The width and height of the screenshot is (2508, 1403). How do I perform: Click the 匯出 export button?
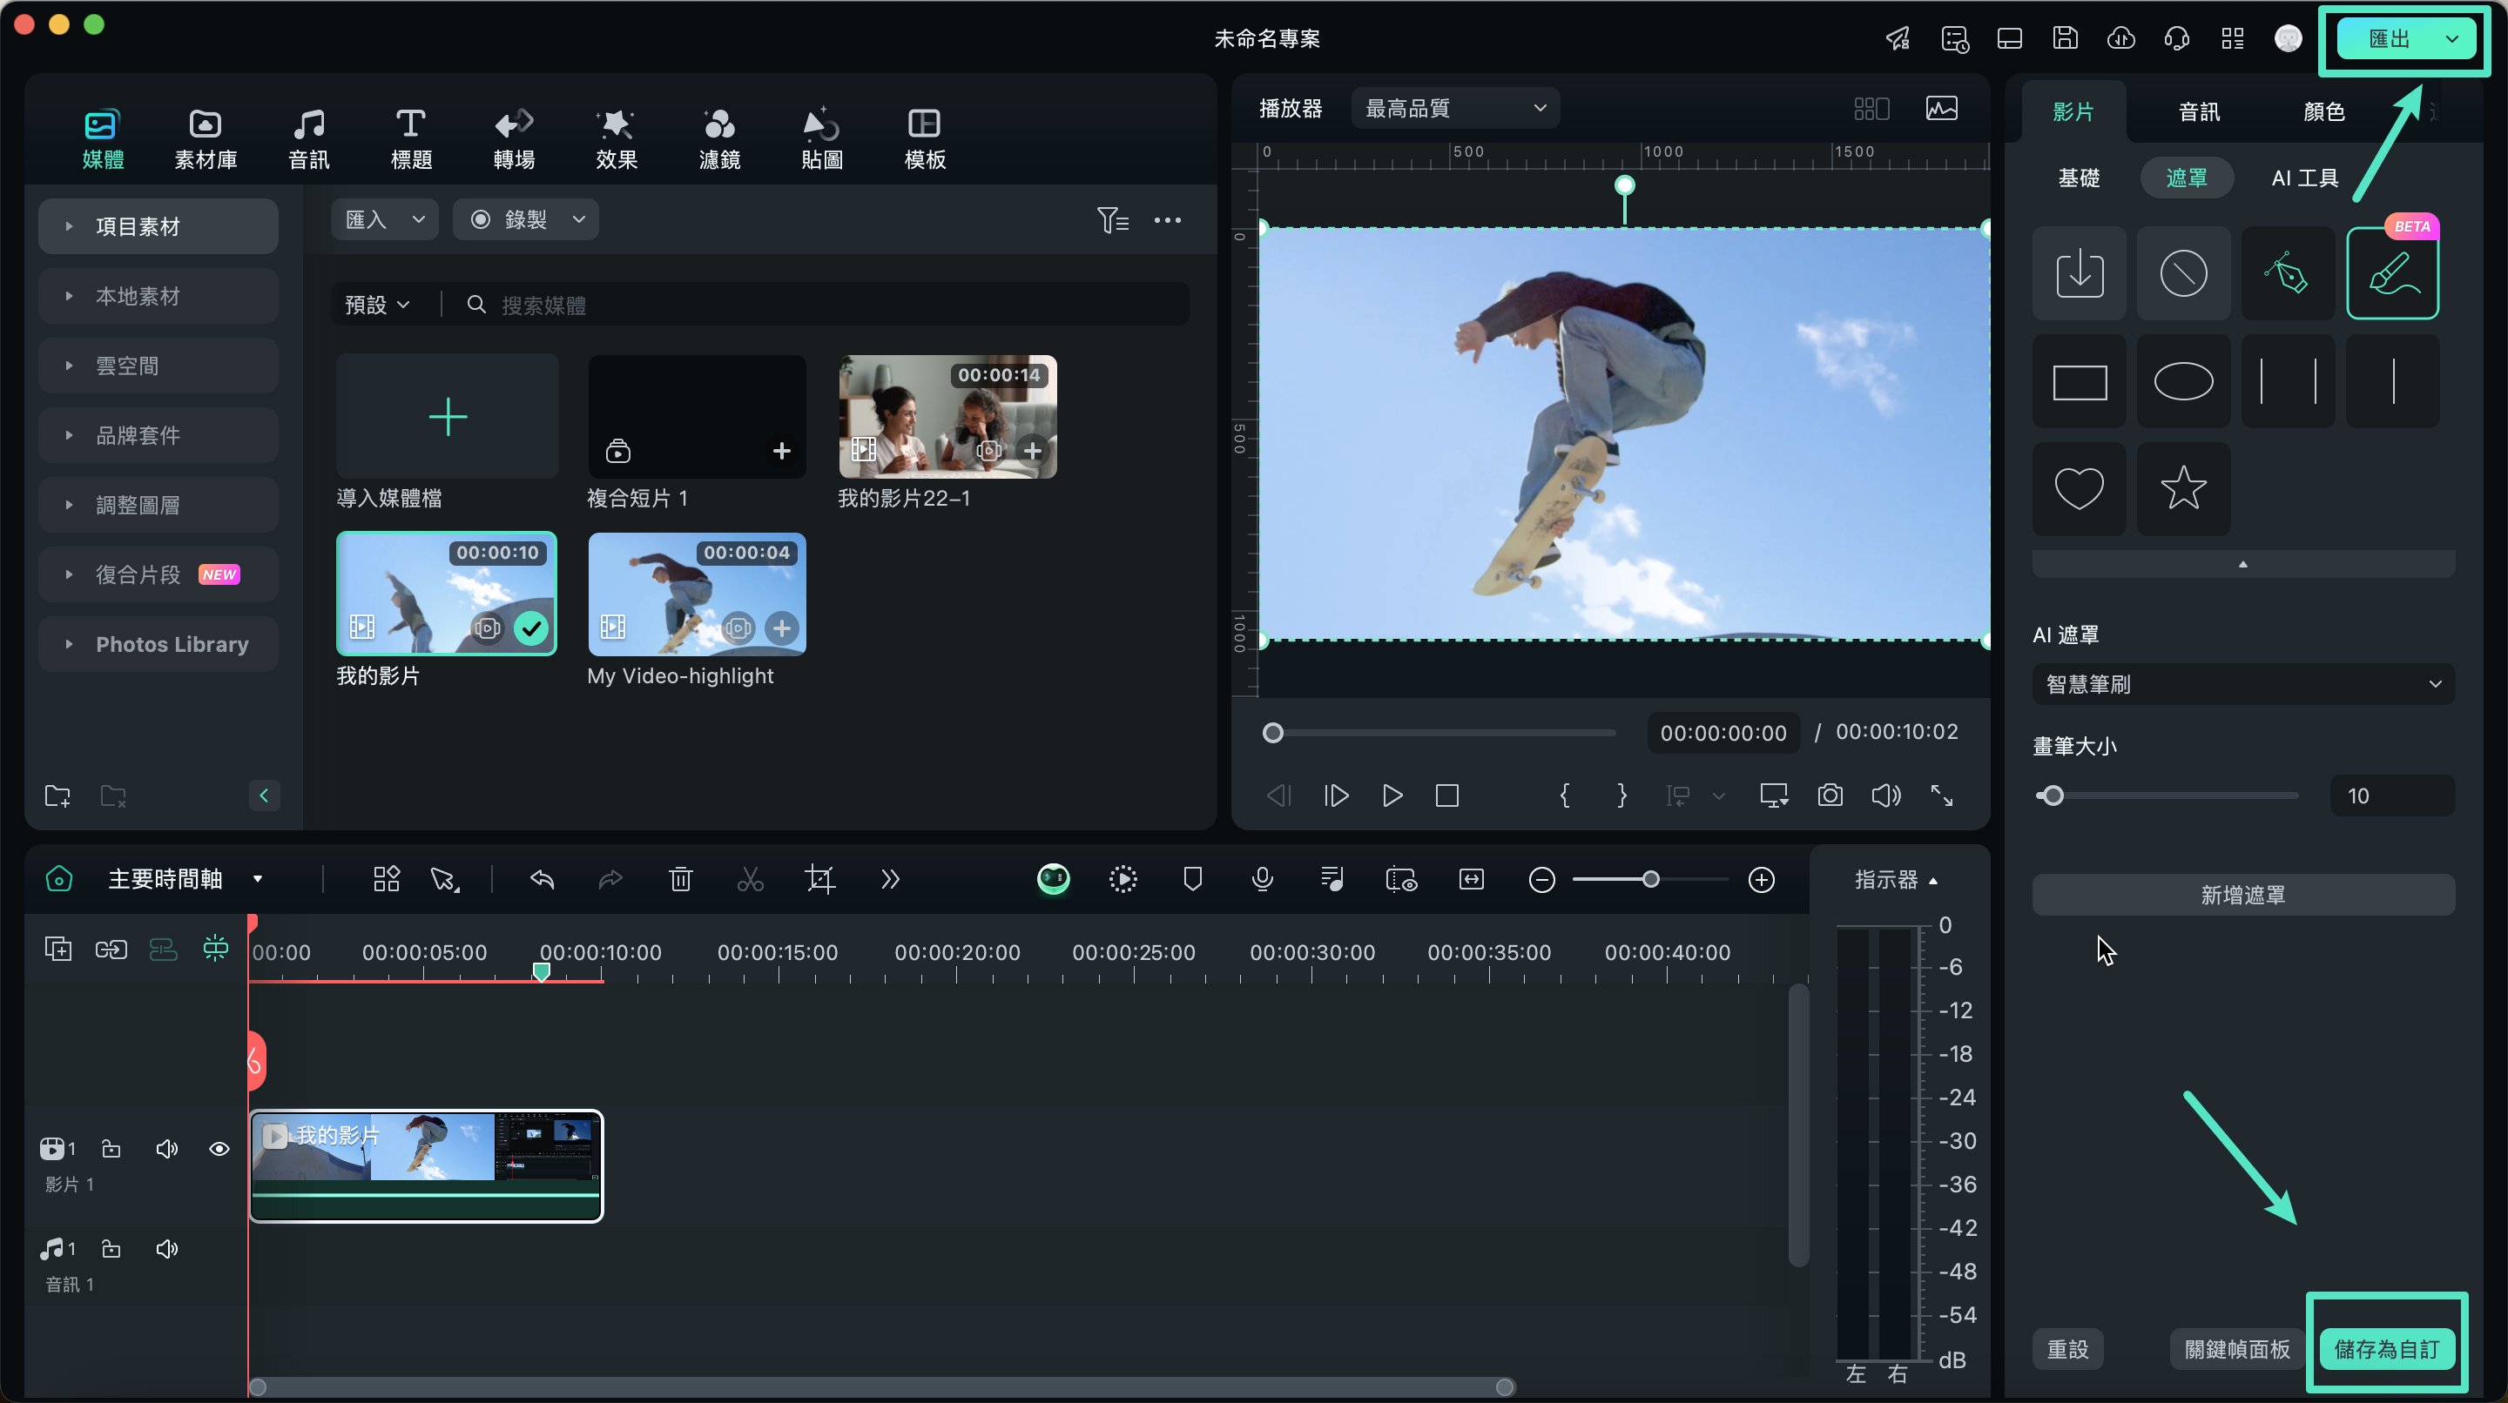(x=2390, y=39)
